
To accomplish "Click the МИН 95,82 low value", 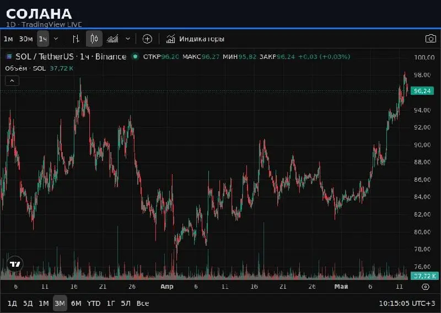I will 239,57.
